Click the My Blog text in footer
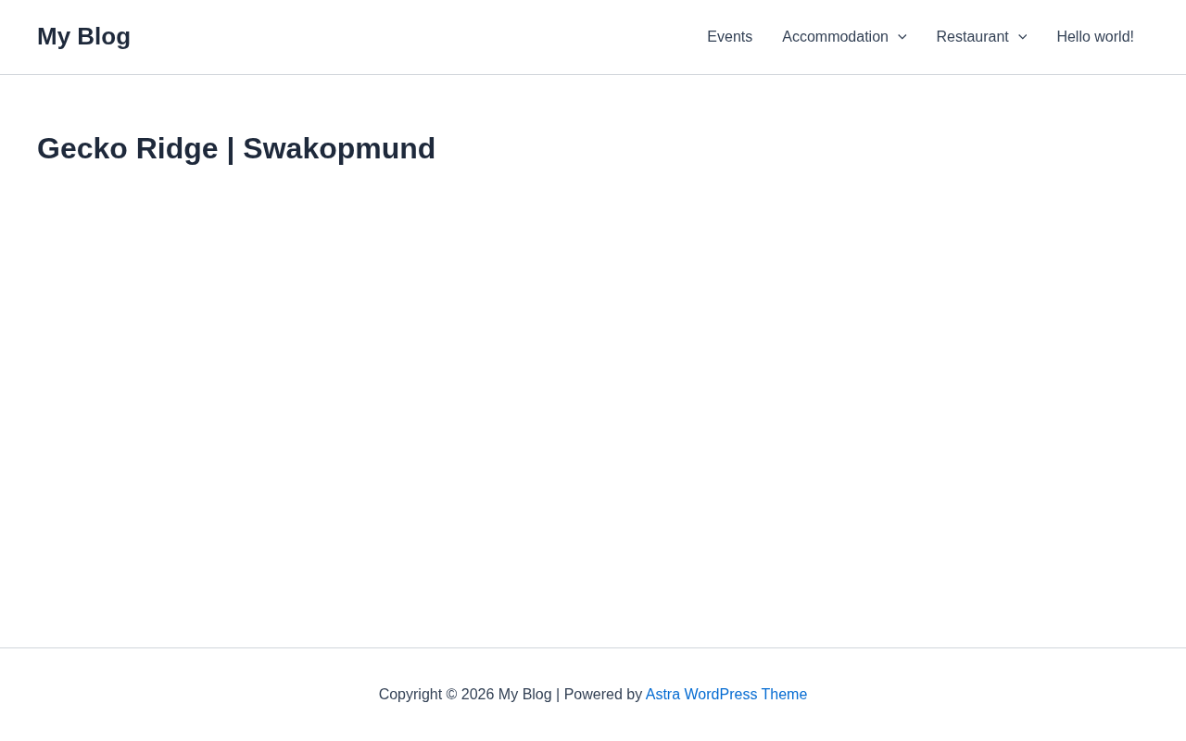1186x741 pixels. point(525,695)
